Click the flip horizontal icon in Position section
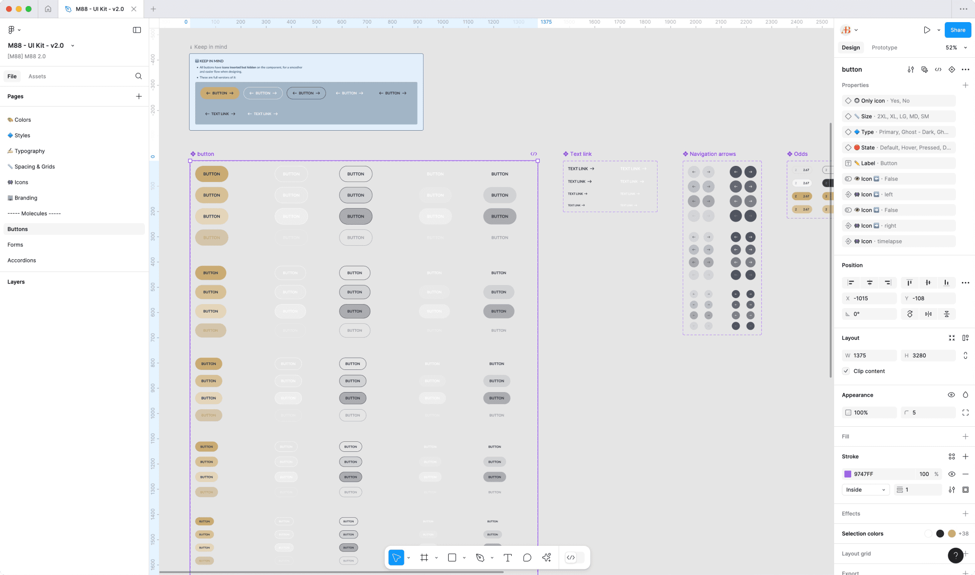Image resolution: width=975 pixels, height=575 pixels. click(928, 314)
